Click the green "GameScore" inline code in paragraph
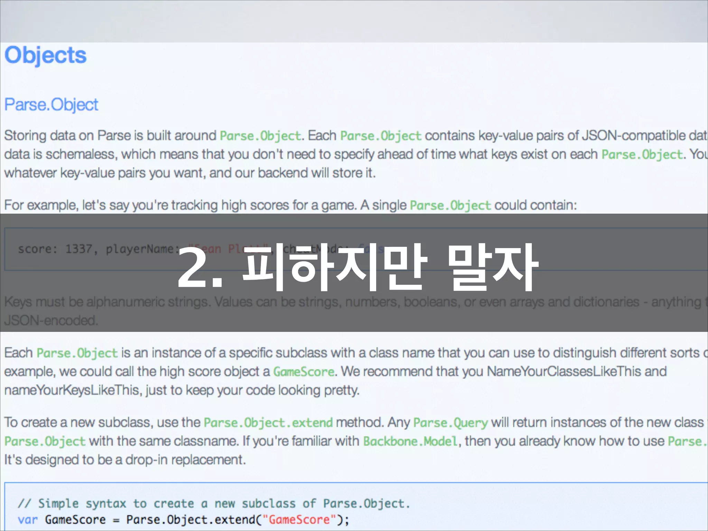708x531 pixels. 304,372
